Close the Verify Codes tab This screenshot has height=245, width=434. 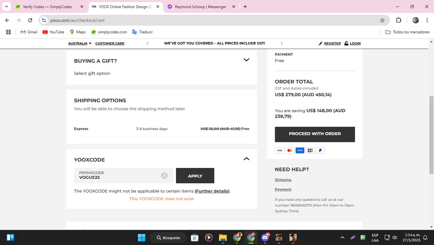82,7
